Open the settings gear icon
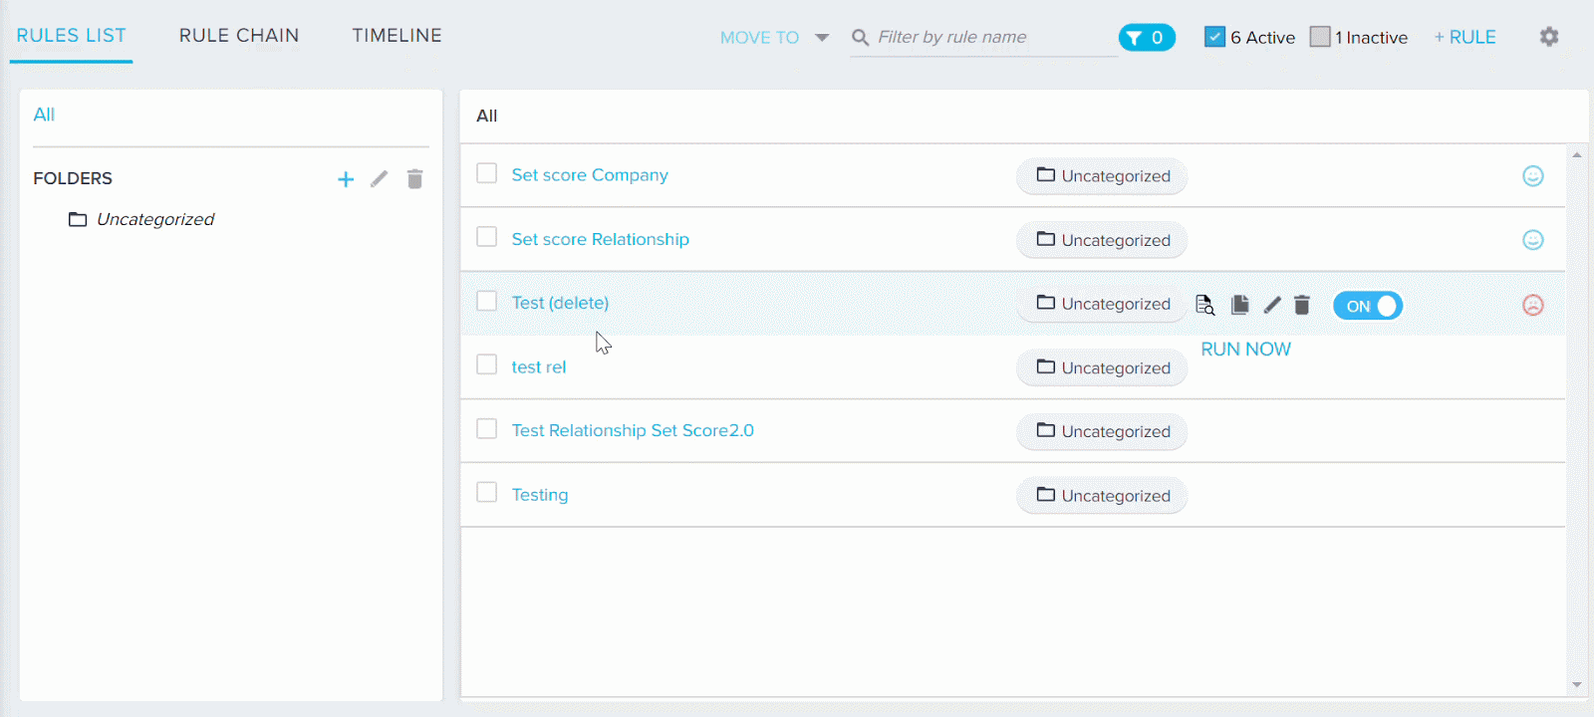The width and height of the screenshot is (1594, 717). pyautogui.click(x=1549, y=37)
